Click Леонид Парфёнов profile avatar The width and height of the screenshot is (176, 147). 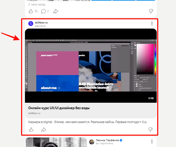[x=92, y=142]
